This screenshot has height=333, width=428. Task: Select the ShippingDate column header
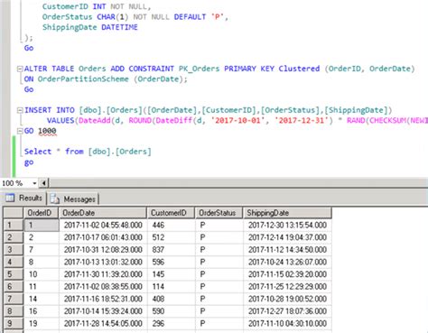[x=287, y=213]
